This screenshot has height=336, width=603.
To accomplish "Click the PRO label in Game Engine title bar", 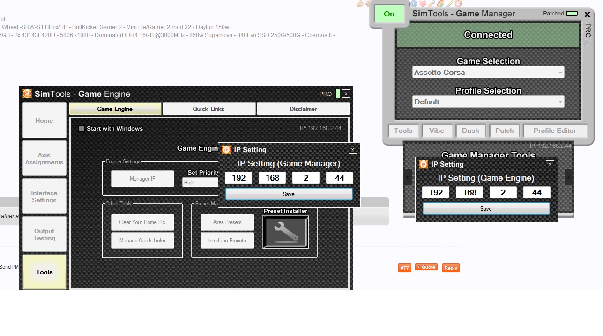I will [326, 94].
